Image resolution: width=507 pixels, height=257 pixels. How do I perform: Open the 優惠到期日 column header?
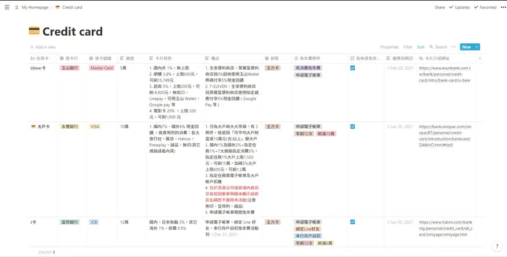(x=399, y=58)
